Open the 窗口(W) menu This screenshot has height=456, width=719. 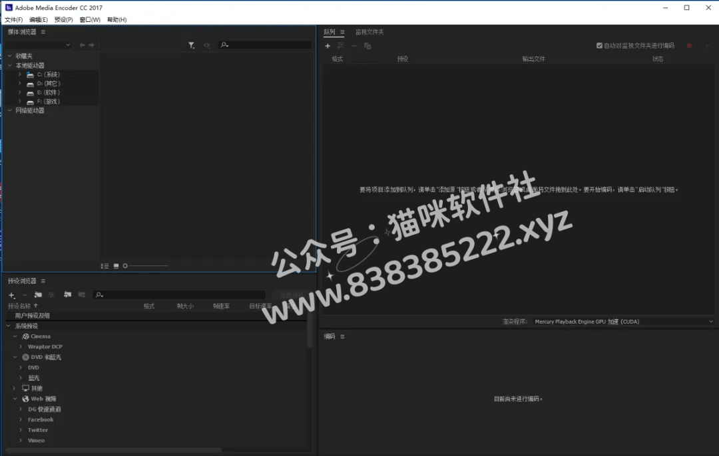[90, 20]
